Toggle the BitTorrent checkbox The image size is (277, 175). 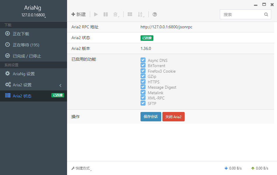[143, 66]
